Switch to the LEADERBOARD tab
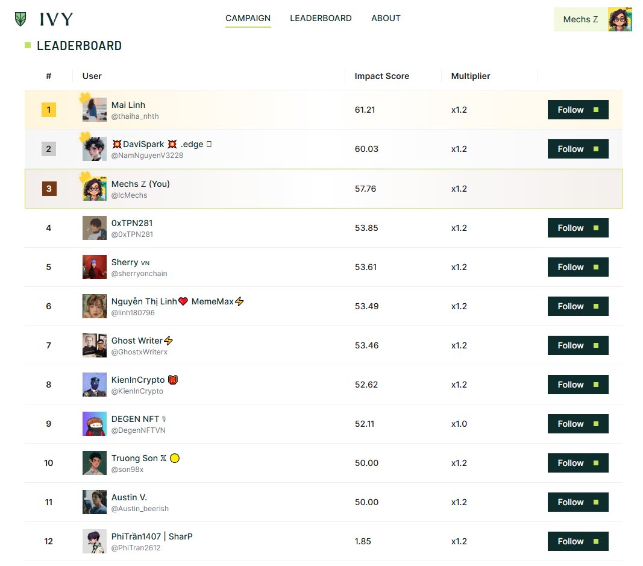Screen dimensions: 643x566 (321, 18)
